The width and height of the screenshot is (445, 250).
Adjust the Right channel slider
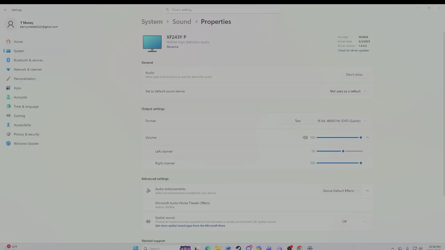point(340,163)
